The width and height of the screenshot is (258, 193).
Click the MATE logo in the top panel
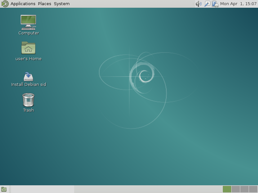click(x=5, y=4)
